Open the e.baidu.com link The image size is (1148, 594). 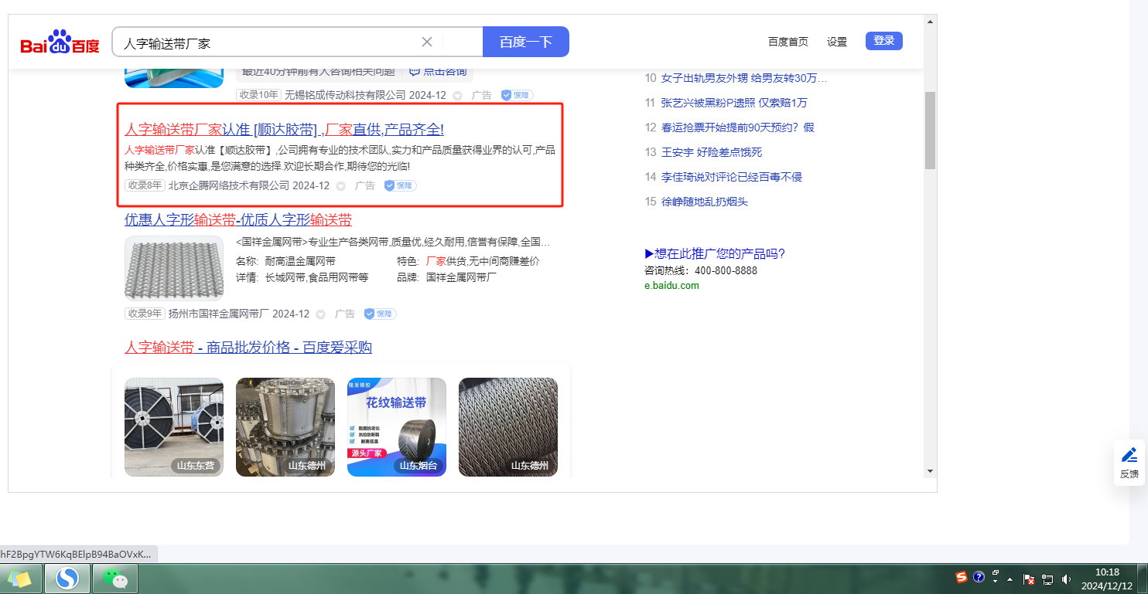[671, 285]
